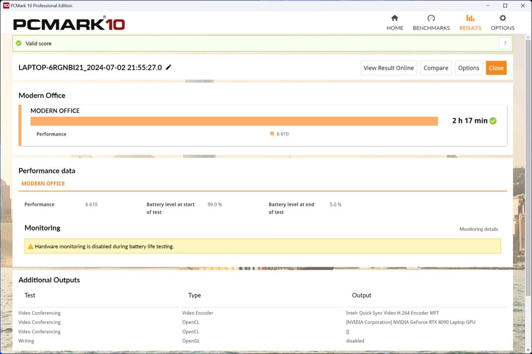
Task: Click the 6 610 score in the Performance data row
Action: pyautogui.click(x=91, y=204)
